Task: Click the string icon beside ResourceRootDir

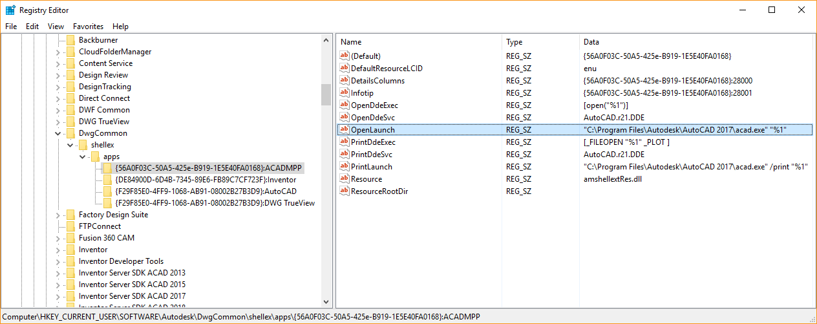Action: click(x=344, y=191)
